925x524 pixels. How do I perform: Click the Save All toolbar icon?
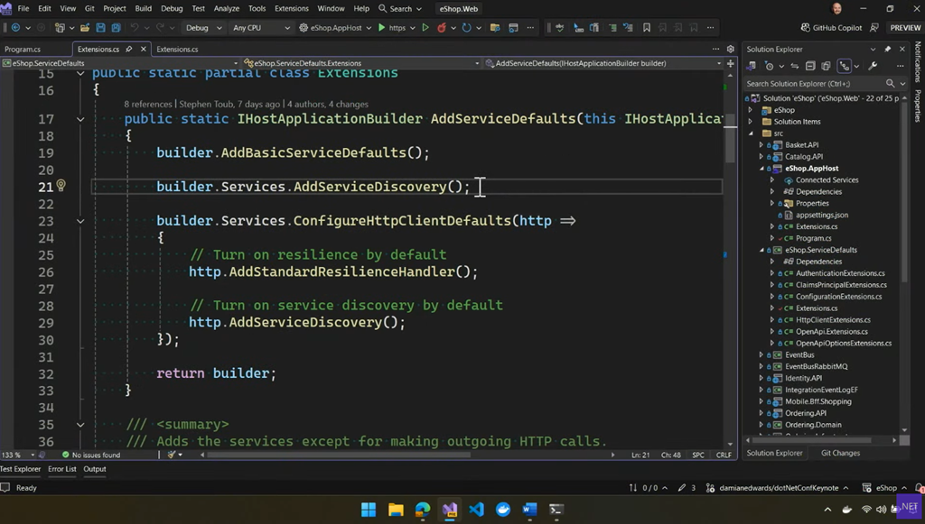115,28
